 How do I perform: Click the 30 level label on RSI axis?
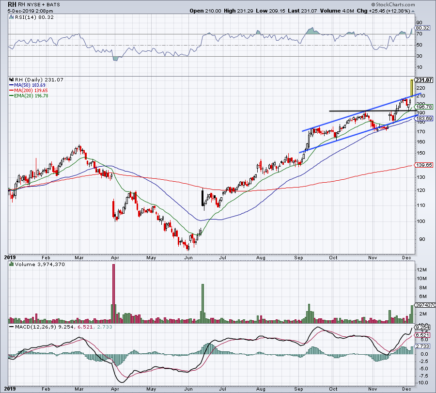[x=420, y=56]
